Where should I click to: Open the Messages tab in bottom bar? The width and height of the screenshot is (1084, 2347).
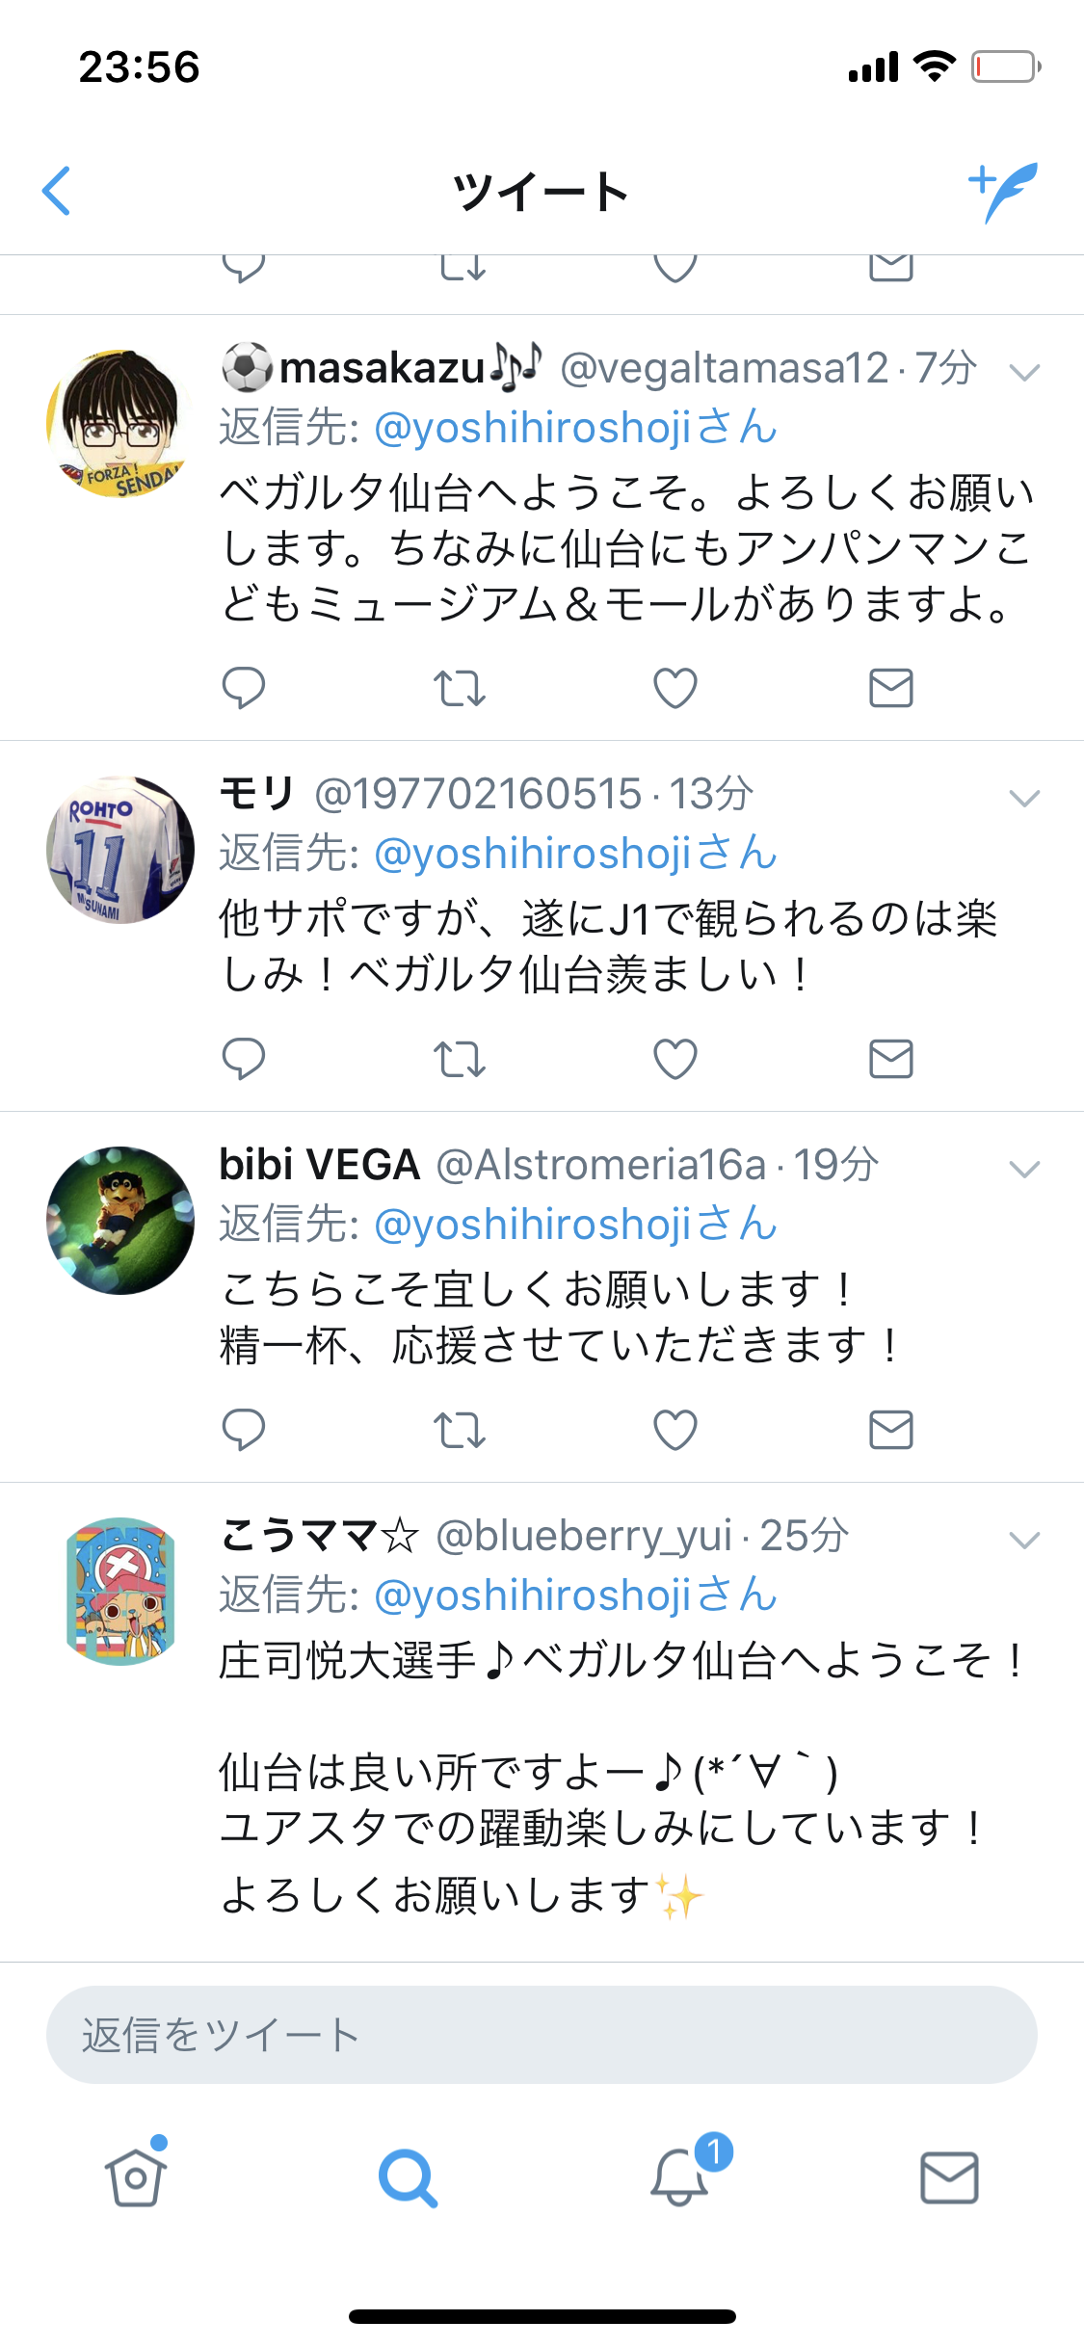[x=949, y=2177]
